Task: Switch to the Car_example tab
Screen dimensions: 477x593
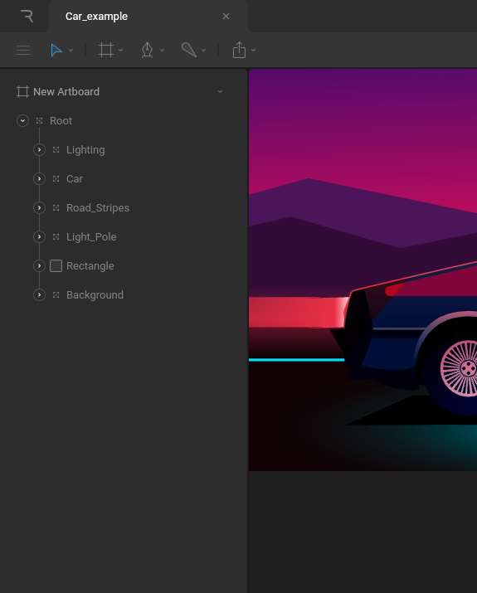Action: tap(96, 17)
